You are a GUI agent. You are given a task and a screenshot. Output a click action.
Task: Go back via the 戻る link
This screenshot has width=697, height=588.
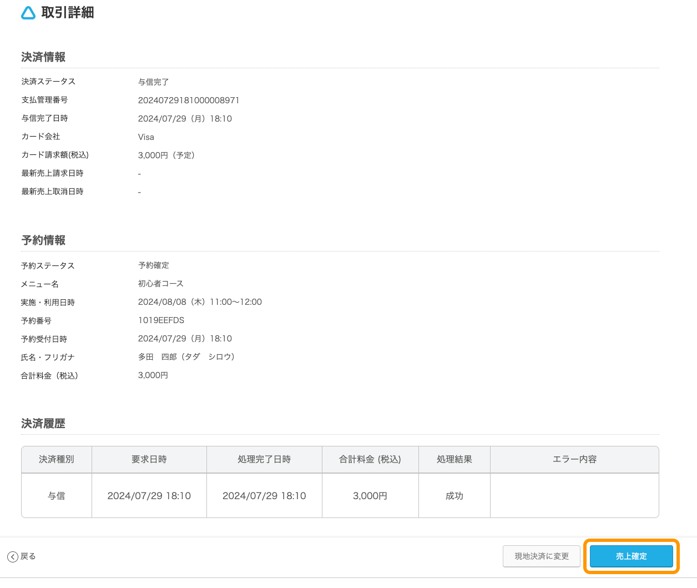click(28, 556)
